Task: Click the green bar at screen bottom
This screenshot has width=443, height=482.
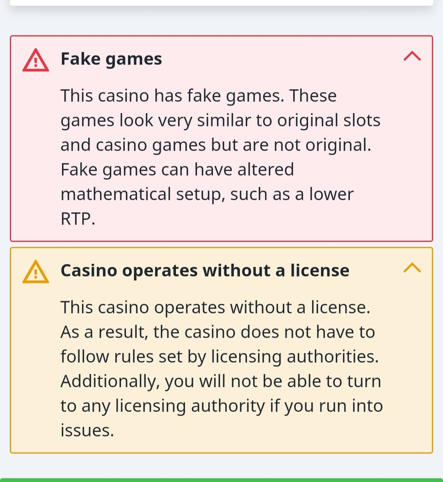Action: tap(221, 480)
